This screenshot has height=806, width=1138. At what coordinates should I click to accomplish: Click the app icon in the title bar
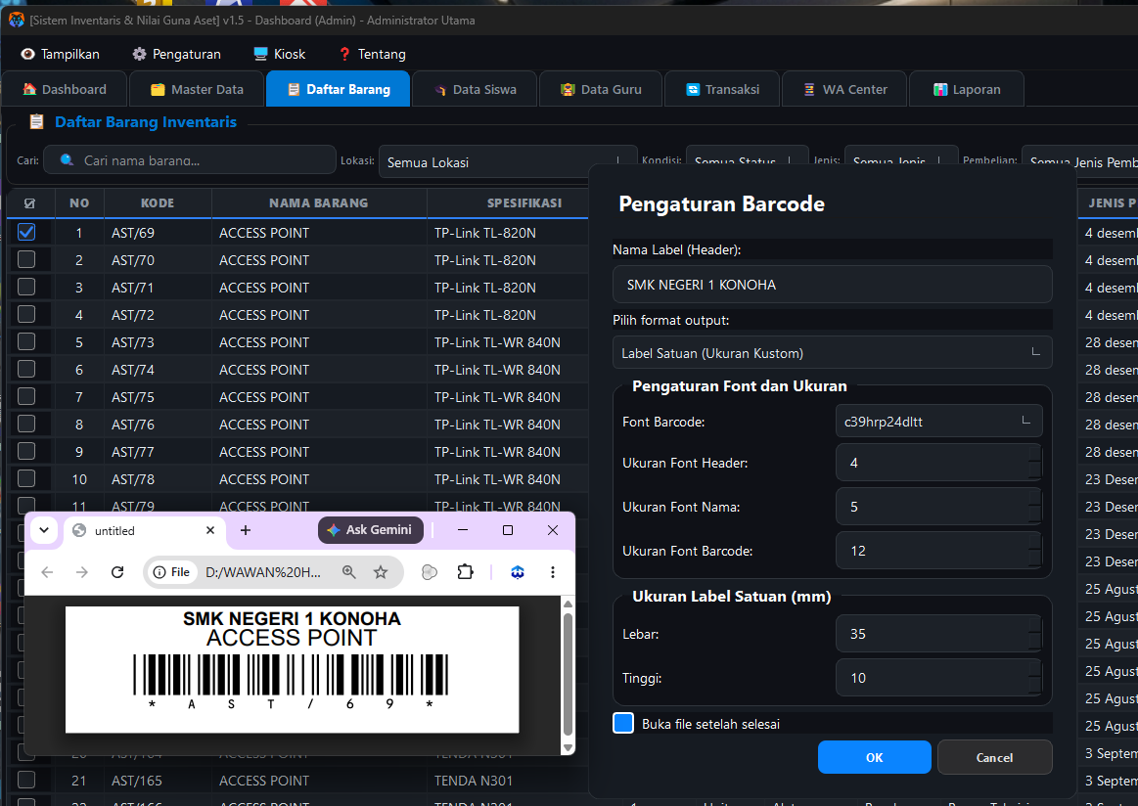16,20
